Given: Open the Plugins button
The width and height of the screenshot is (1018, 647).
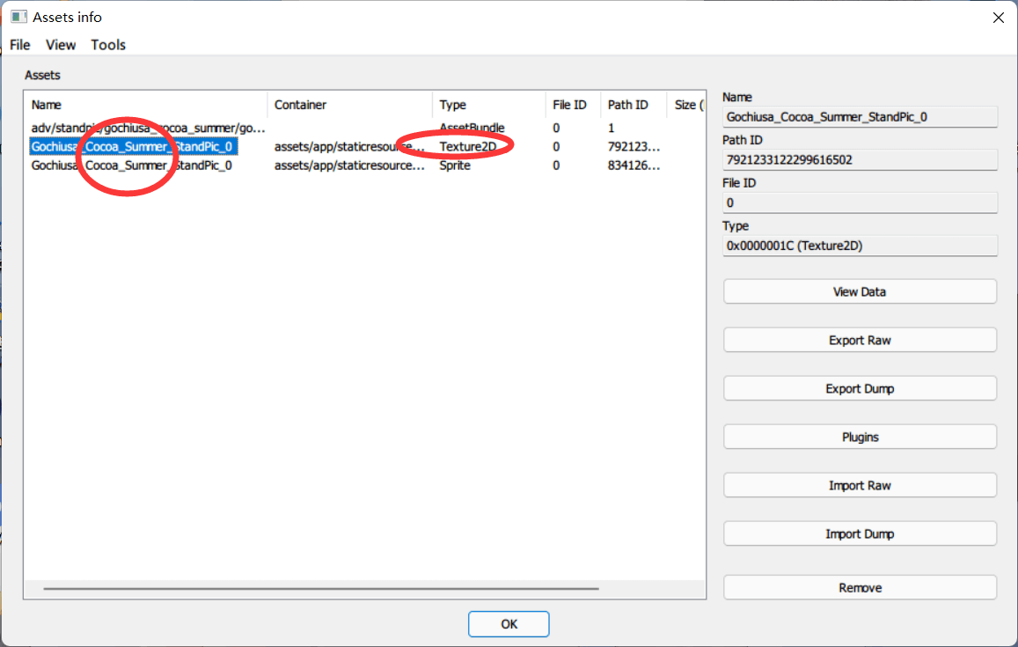Looking at the screenshot, I should coord(860,437).
